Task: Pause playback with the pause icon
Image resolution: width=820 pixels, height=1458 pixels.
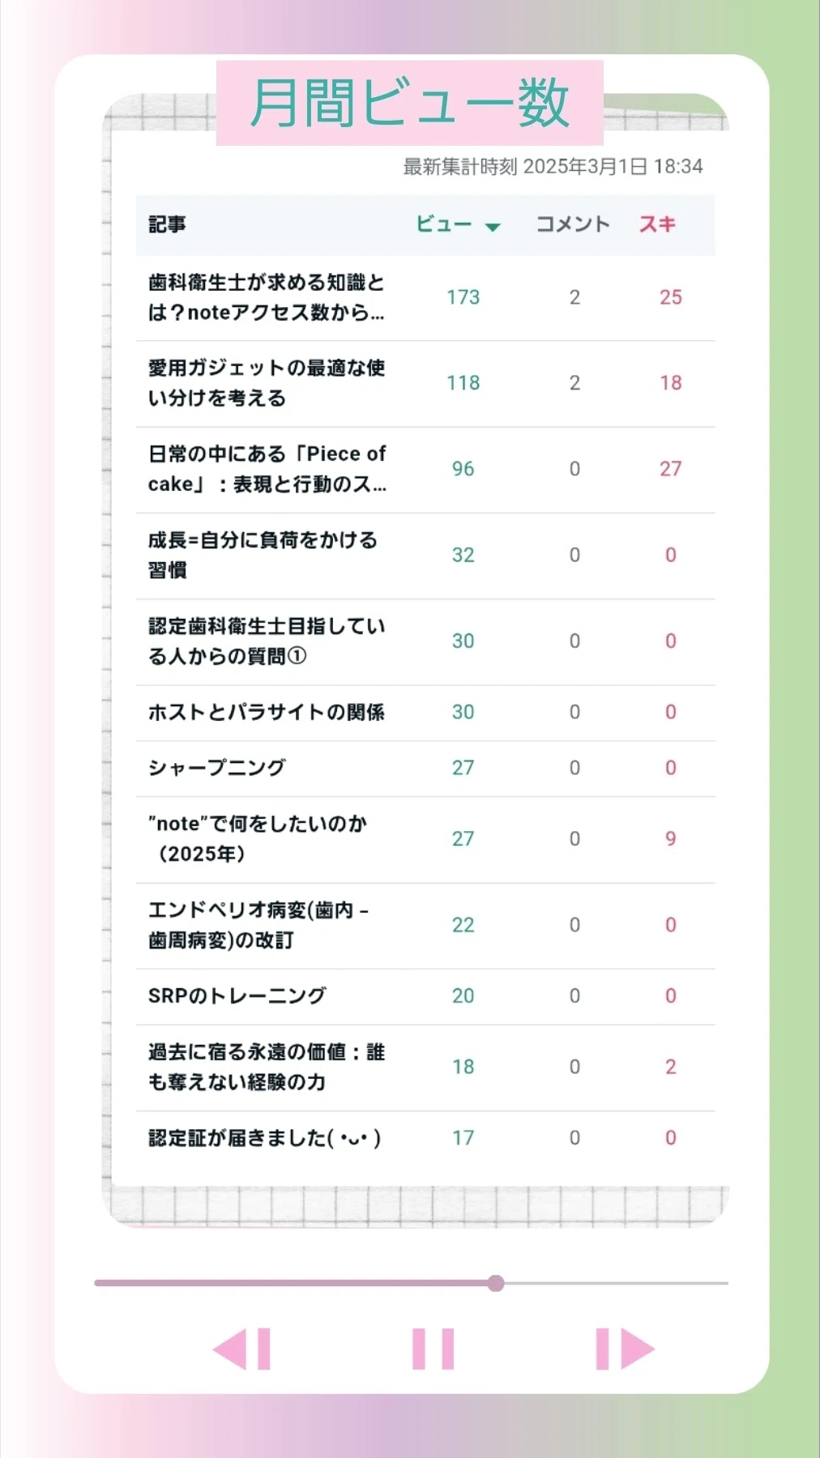Action: [x=433, y=1349]
